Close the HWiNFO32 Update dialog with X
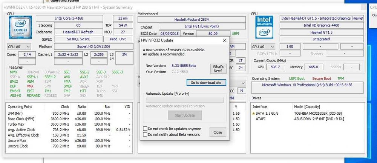Image resolution: width=377 pixels, height=163 pixels. (x=225, y=40)
